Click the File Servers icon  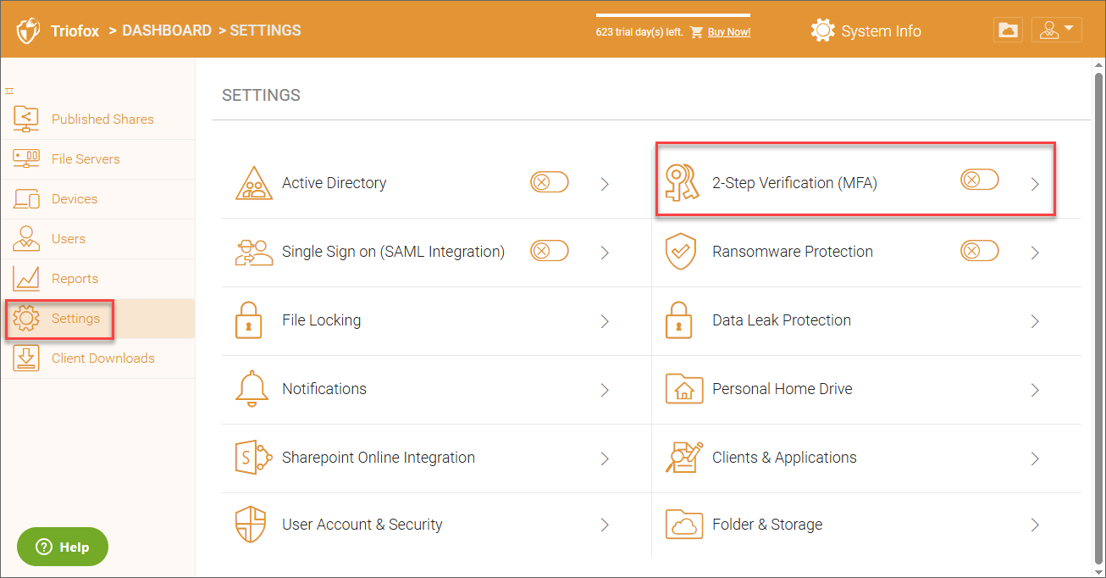tap(27, 158)
